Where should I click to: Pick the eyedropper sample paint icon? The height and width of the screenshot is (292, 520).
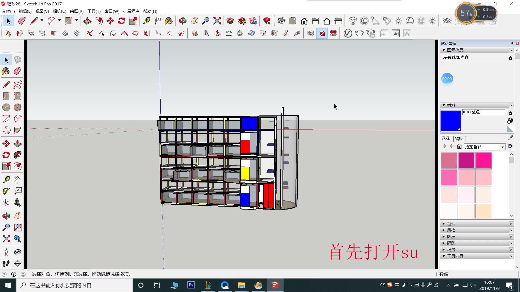(x=510, y=138)
